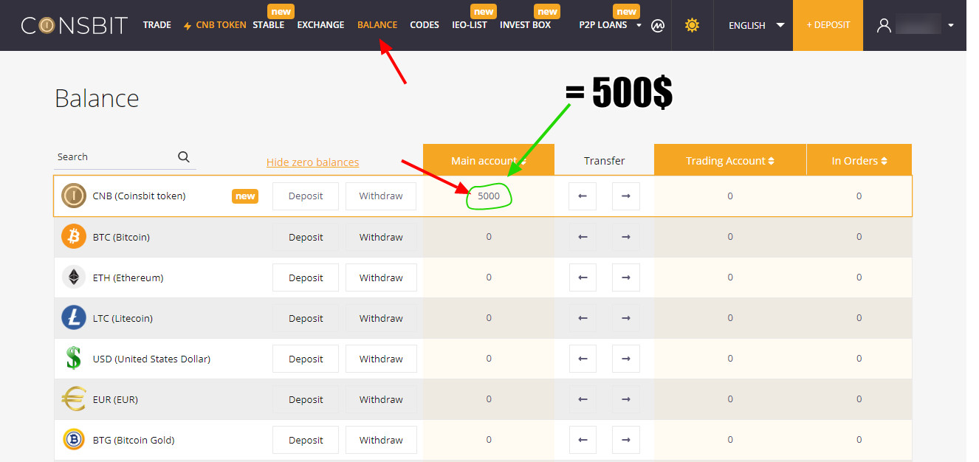Click BTC row right transfer arrow
Image resolution: width=979 pixels, height=462 pixels.
tap(626, 237)
